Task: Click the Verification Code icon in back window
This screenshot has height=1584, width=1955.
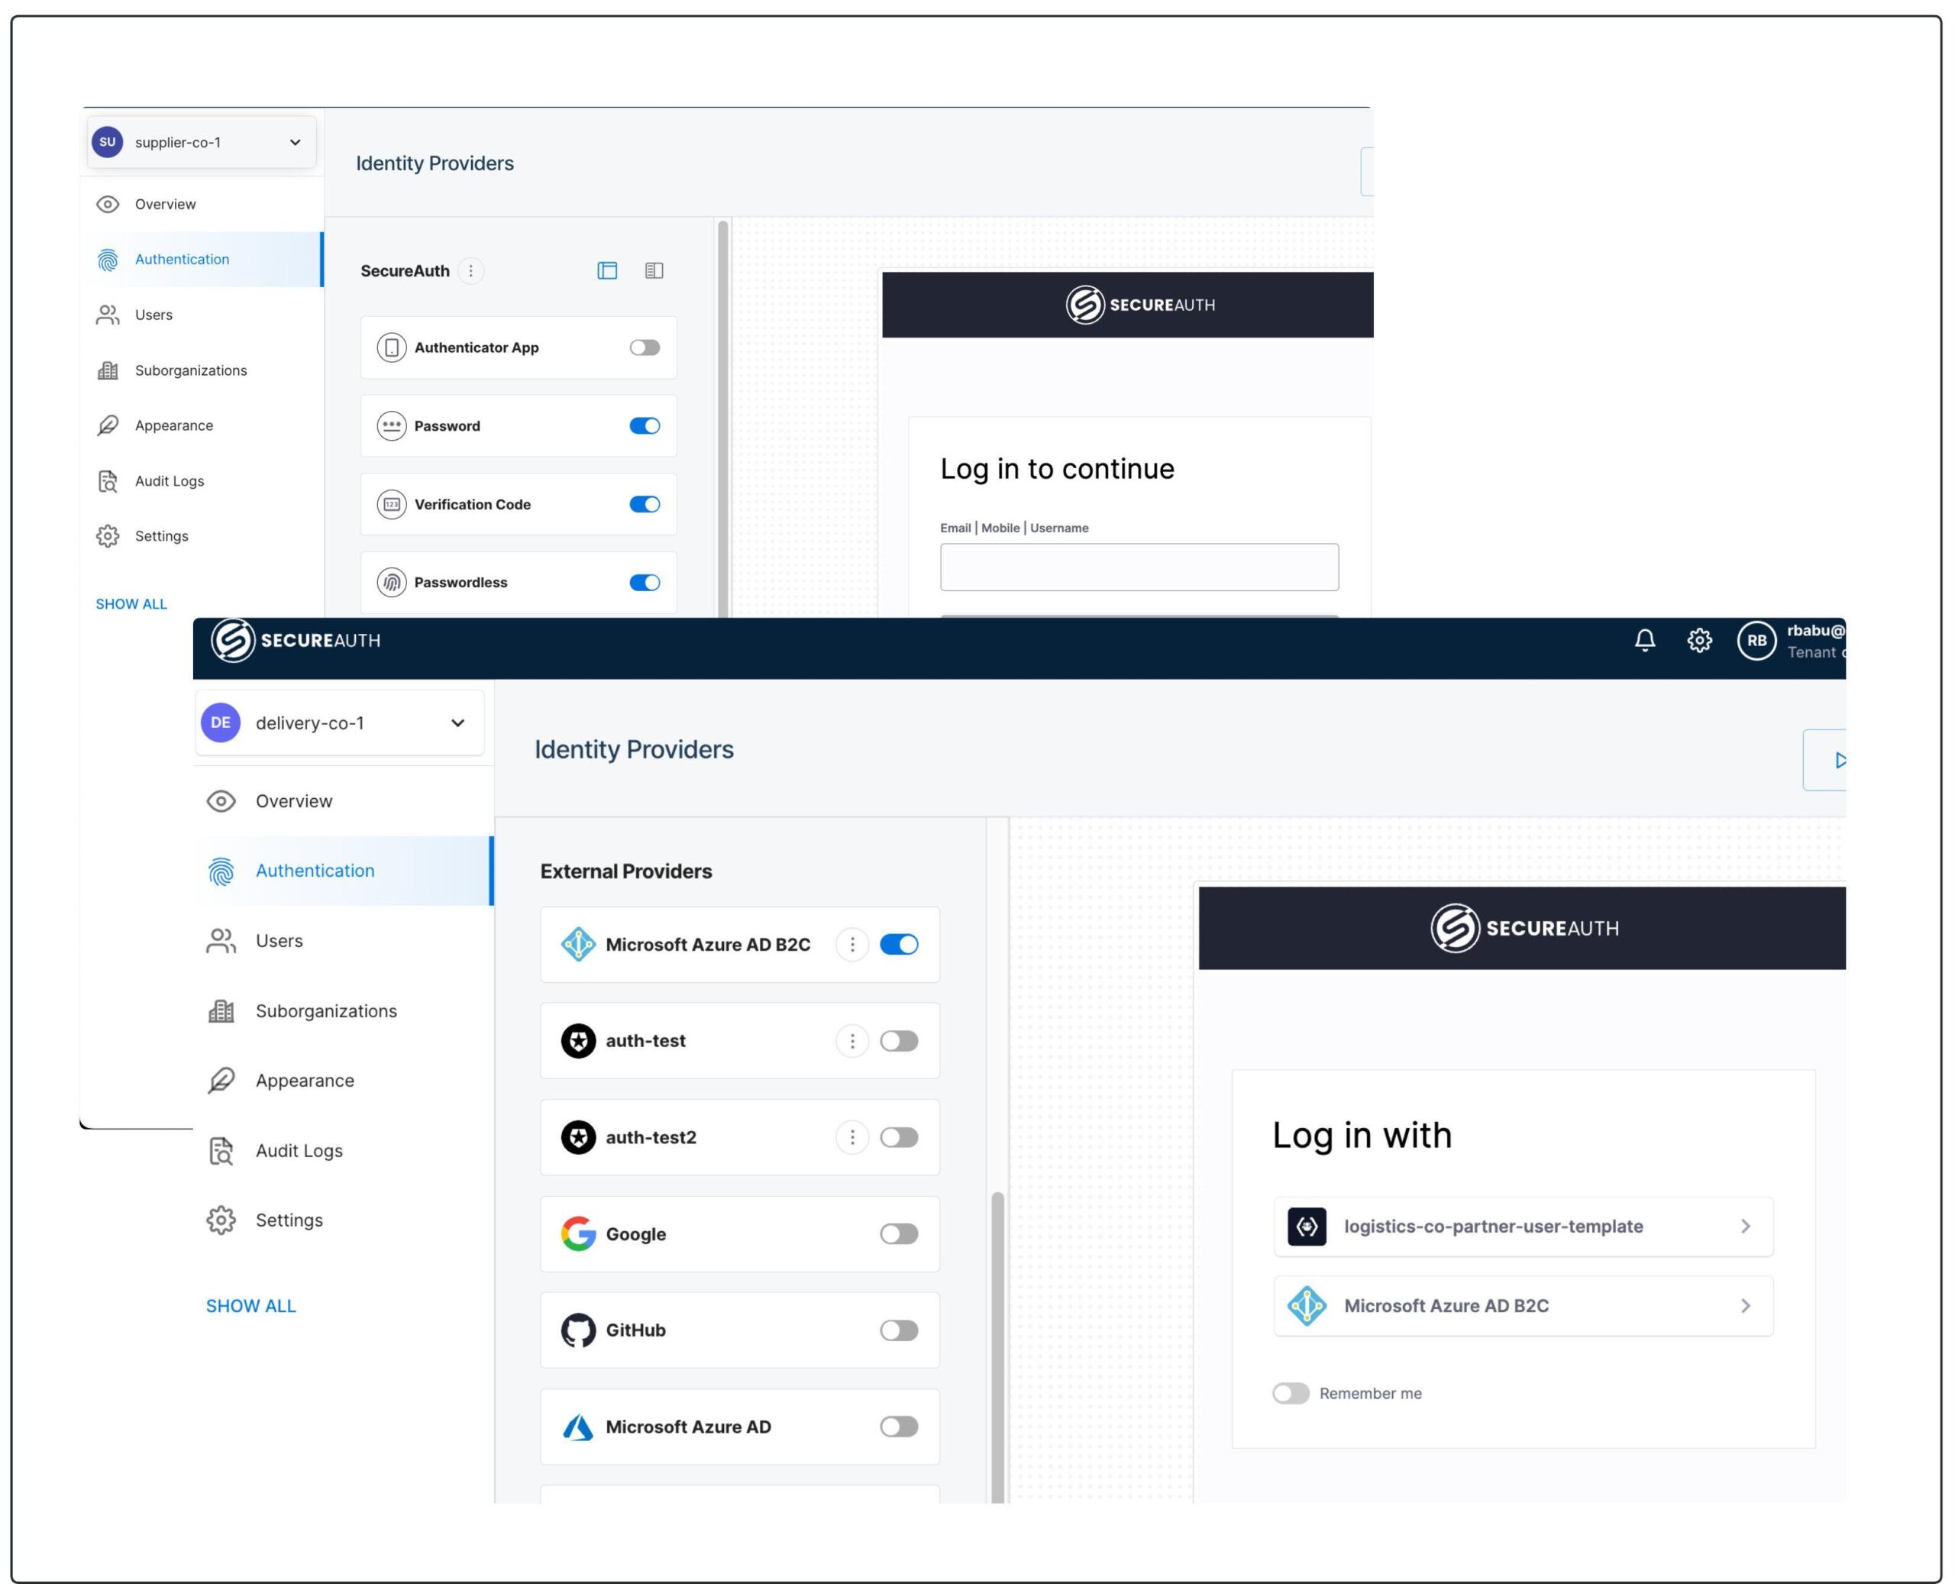Action: coord(391,505)
